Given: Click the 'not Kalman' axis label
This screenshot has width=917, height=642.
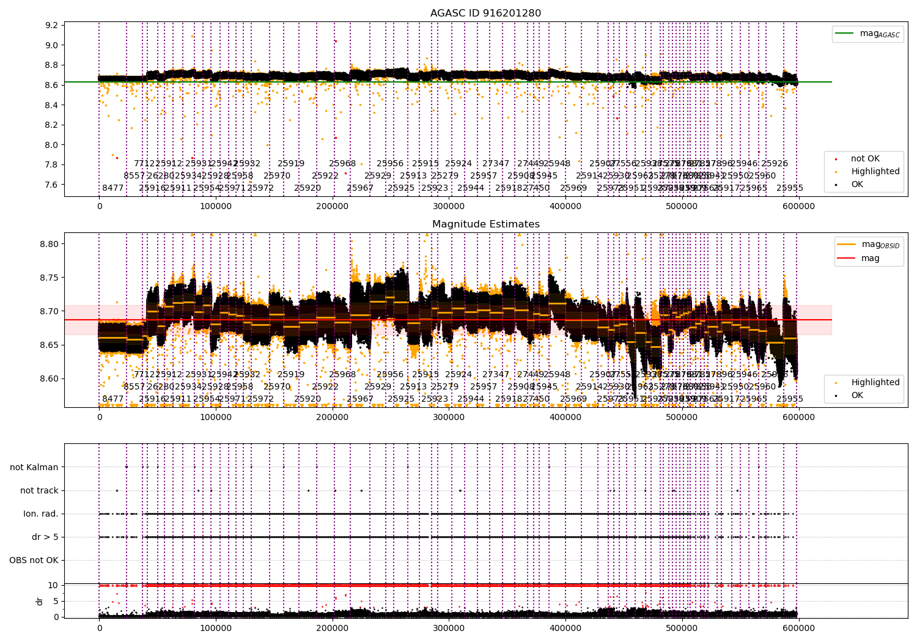Looking at the screenshot, I should point(34,467).
